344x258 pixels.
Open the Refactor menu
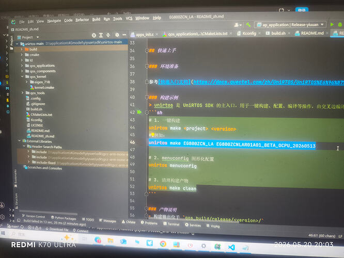click(x=82, y=20)
